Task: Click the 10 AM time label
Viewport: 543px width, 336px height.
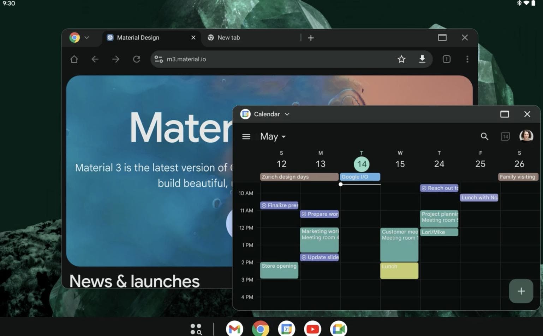Action: pos(246,193)
